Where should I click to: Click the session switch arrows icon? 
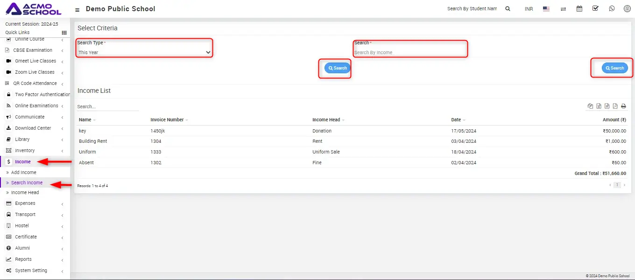(x=563, y=9)
